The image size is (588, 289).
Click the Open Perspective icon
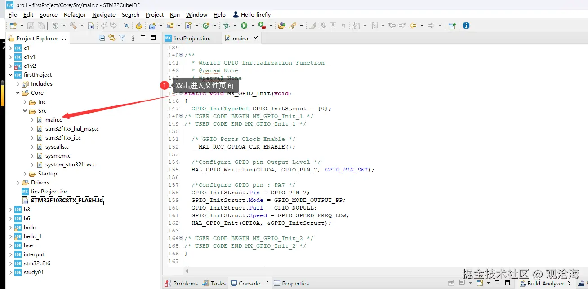452,26
